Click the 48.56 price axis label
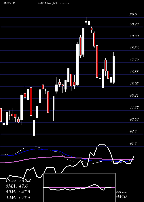Image resolution: width=144 pixels, height=202 pixels. [134, 48]
